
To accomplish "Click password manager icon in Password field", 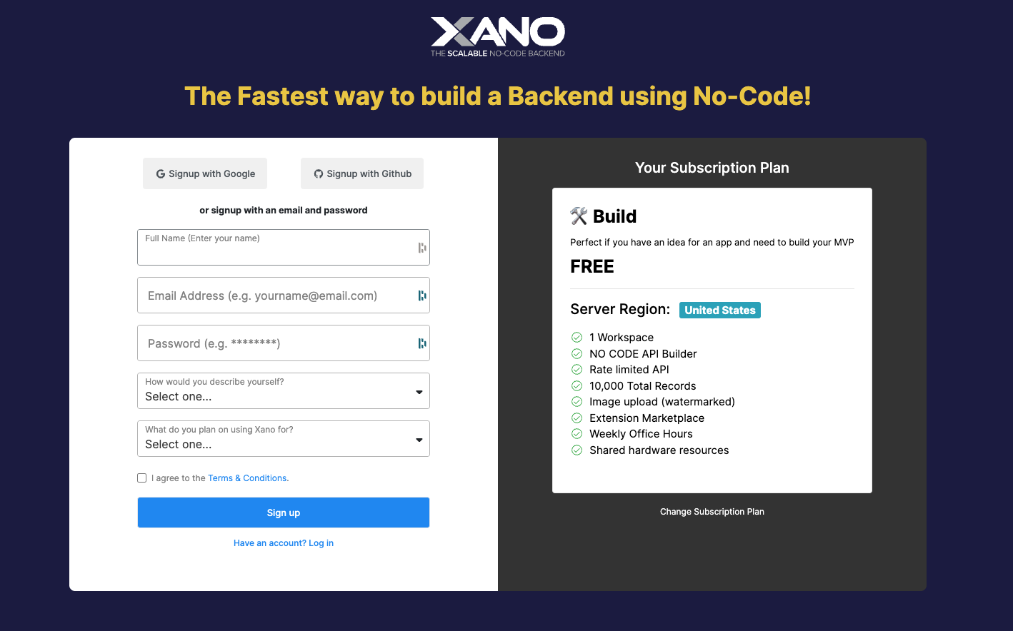I will pyautogui.click(x=422, y=343).
